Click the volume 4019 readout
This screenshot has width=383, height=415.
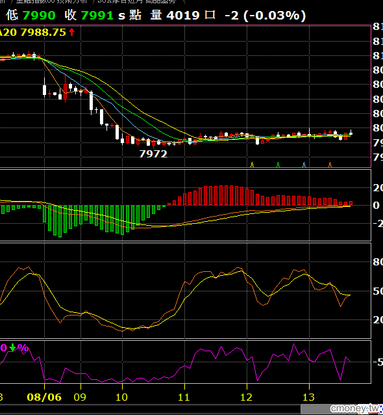pos(183,15)
